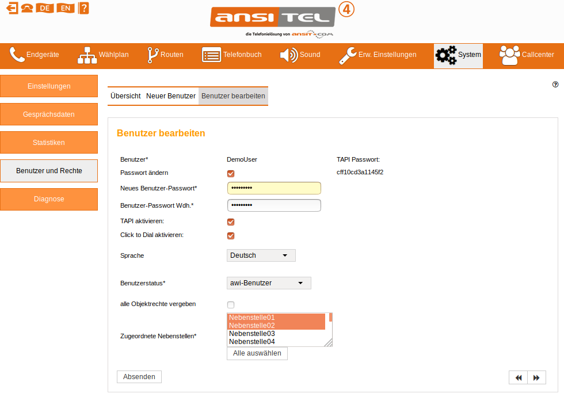Open the Callcenter section
564x401 pixels.
click(527, 55)
